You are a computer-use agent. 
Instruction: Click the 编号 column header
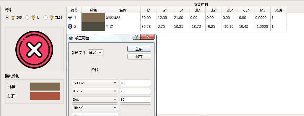point(74,10)
